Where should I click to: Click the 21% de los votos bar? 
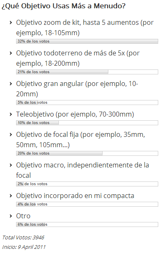click(87, 72)
